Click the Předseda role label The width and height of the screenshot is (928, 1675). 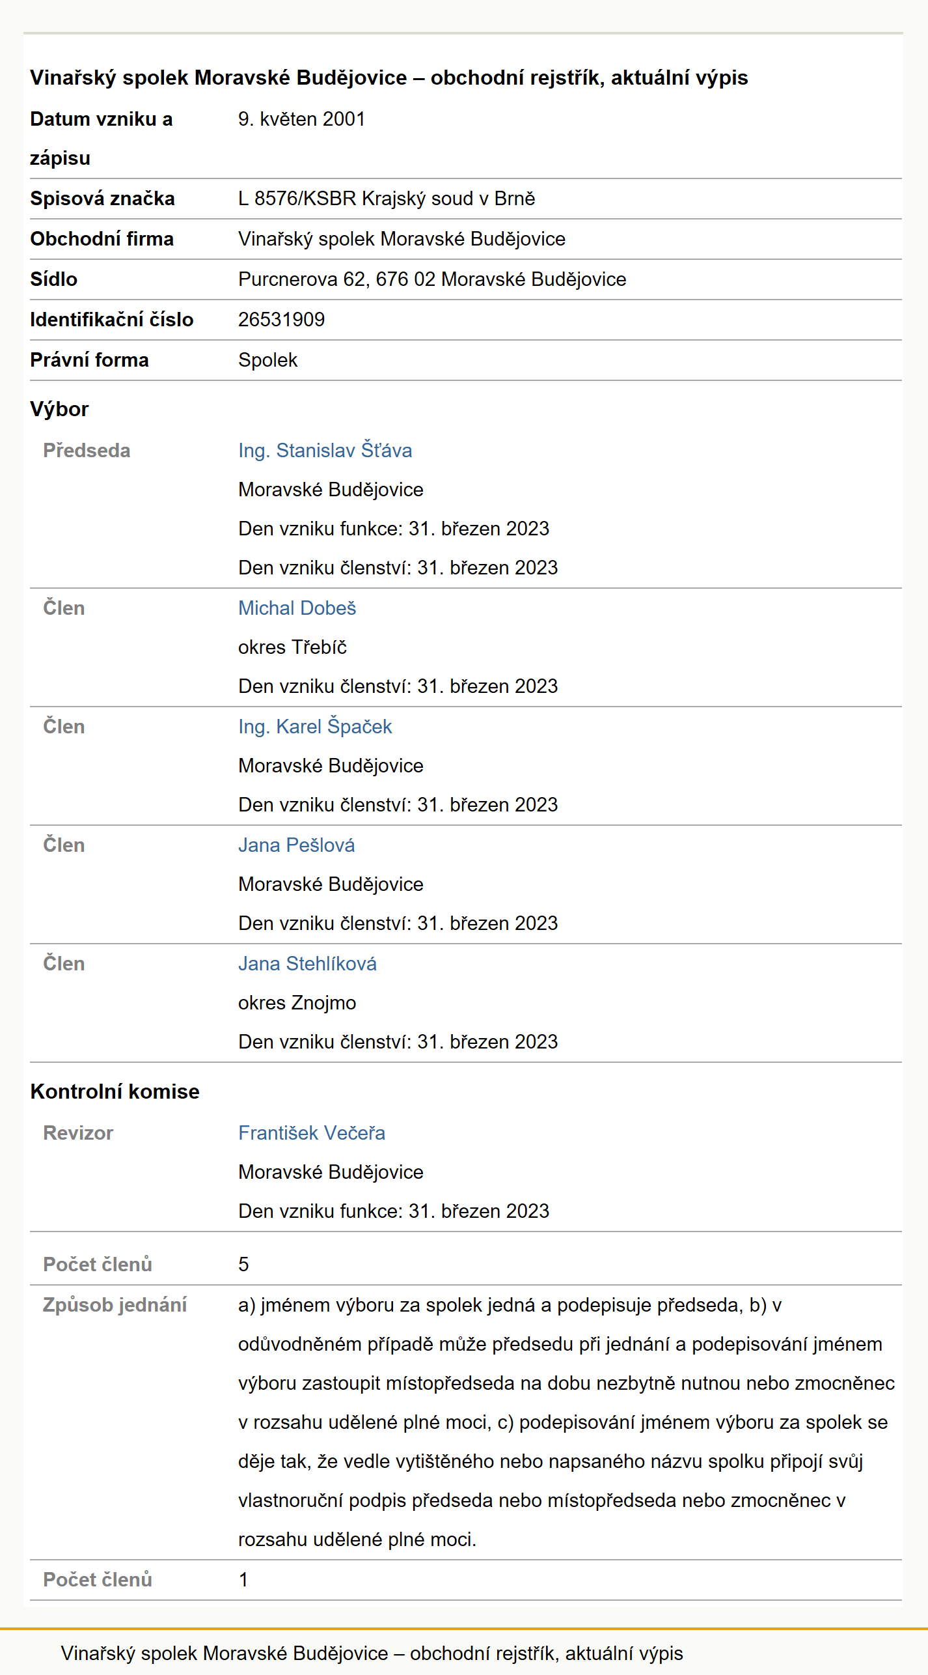click(x=87, y=451)
